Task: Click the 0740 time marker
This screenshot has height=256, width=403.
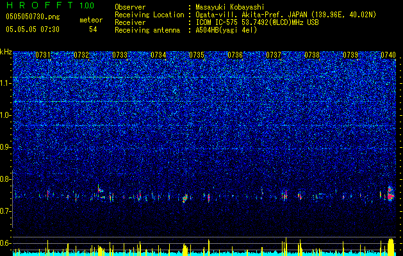Action: (388, 55)
